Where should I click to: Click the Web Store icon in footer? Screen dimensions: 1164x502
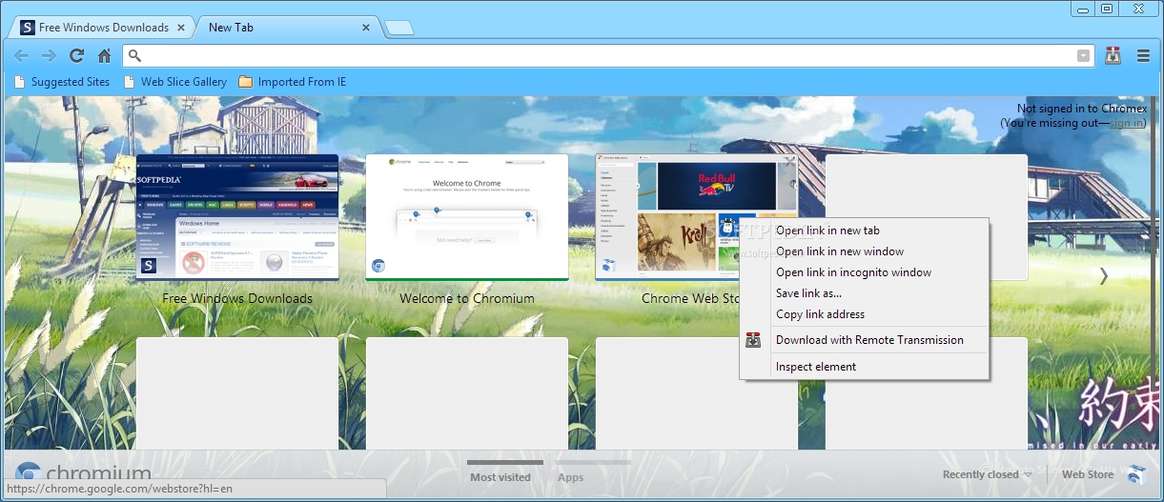pyautogui.click(x=1135, y=474)
